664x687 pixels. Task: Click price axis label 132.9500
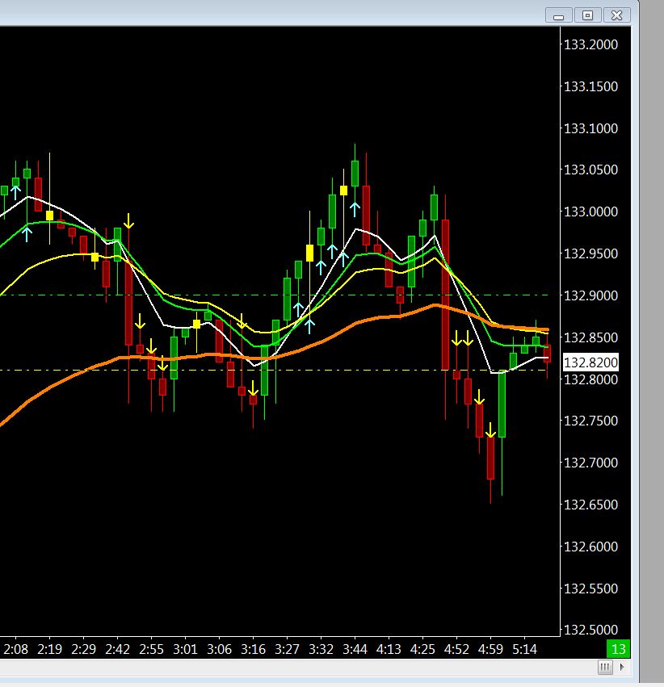pyautogui.click(x=590, y=253)
